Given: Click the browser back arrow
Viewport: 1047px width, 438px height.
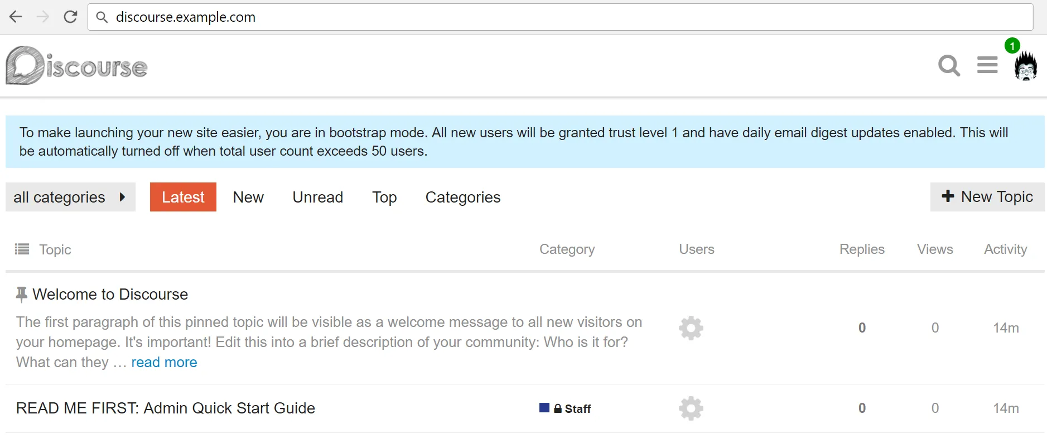Looking at the screenshot, I should (16, 17).
